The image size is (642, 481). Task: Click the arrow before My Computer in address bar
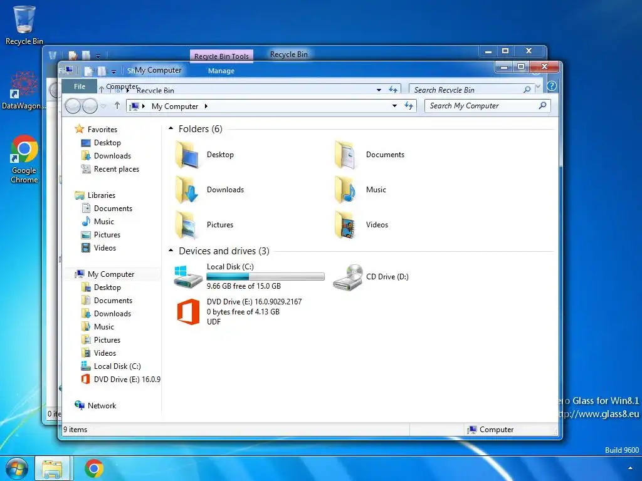pyautogui.click(x=144, y=106)
